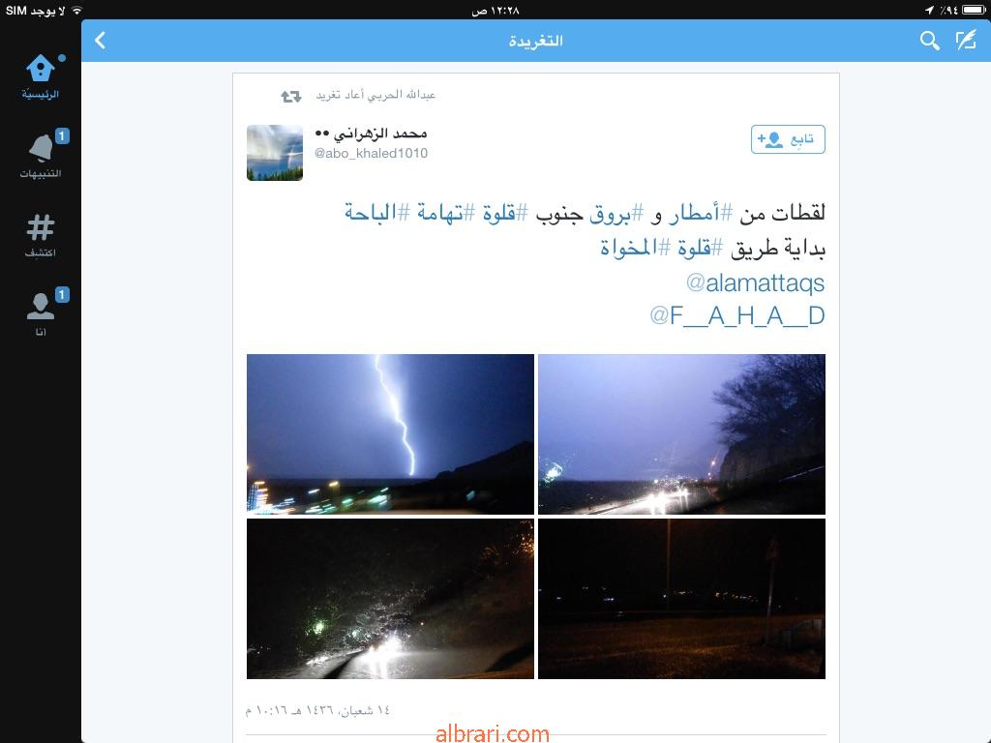View the rainy headlights night photo
This screenshot has width=991, height=743.
pyautogui.click(x=391, y=599)
